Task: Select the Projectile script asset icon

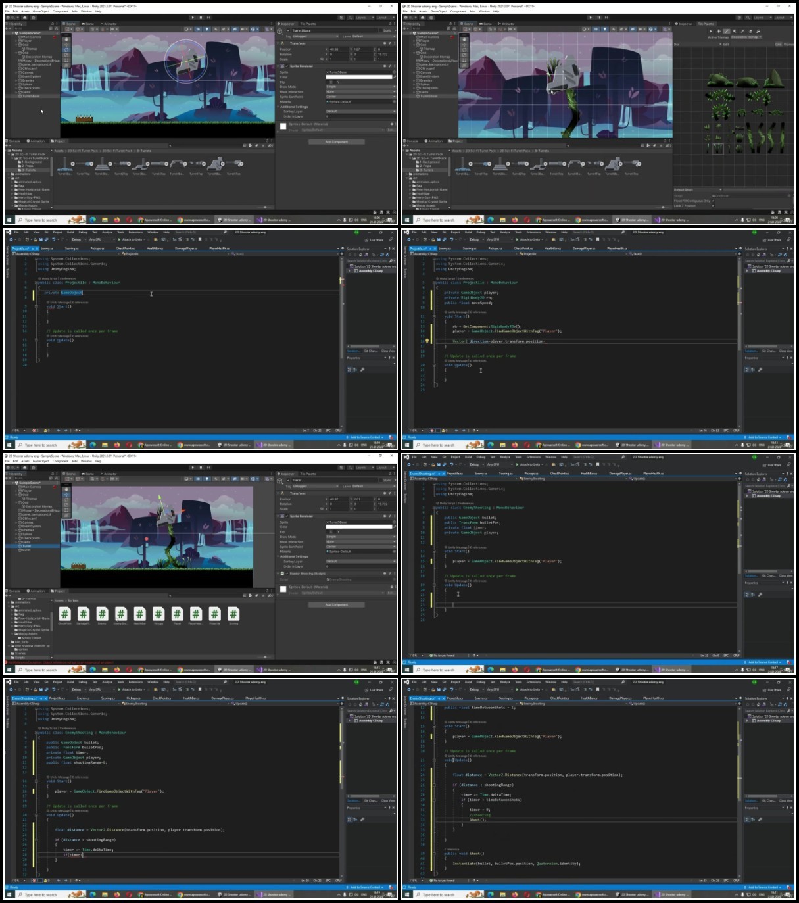Action: 214,614
